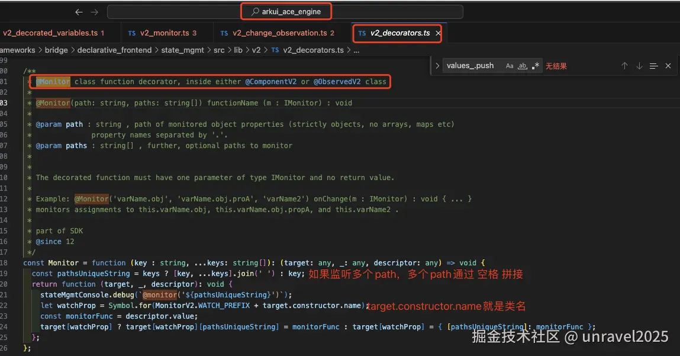Toggle Use Regular Expression in find
The image size is (680, 356).
tap(536, 66)
